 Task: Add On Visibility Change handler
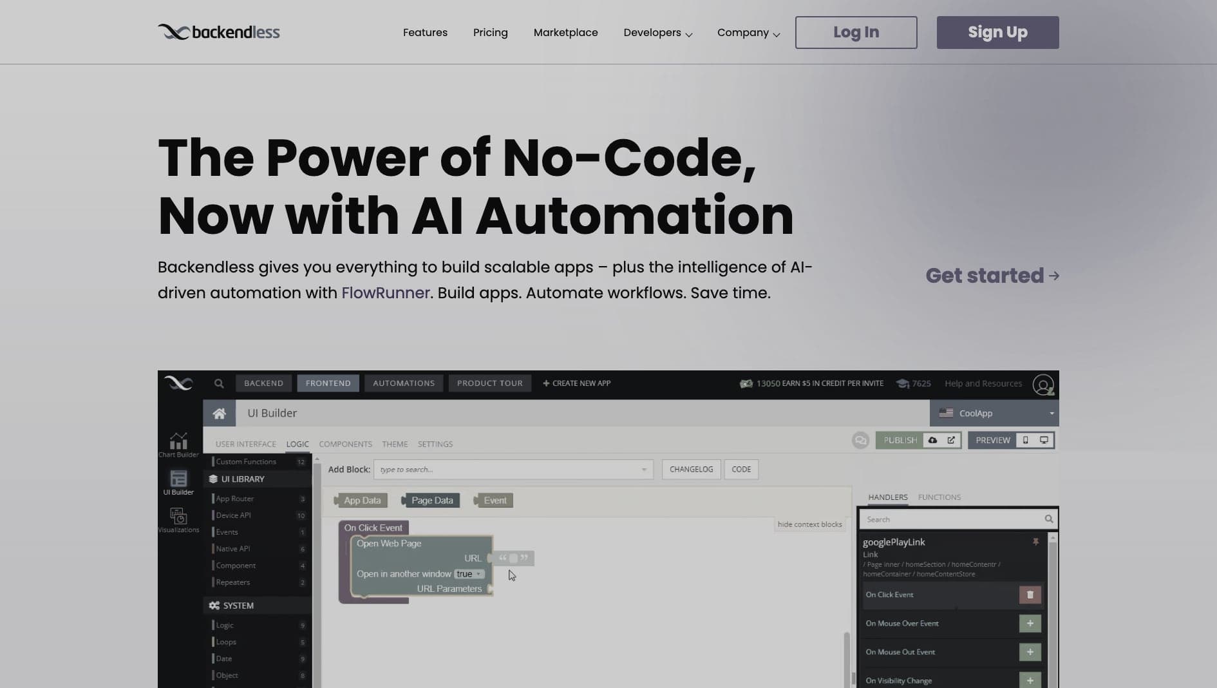coord(1030,680)
